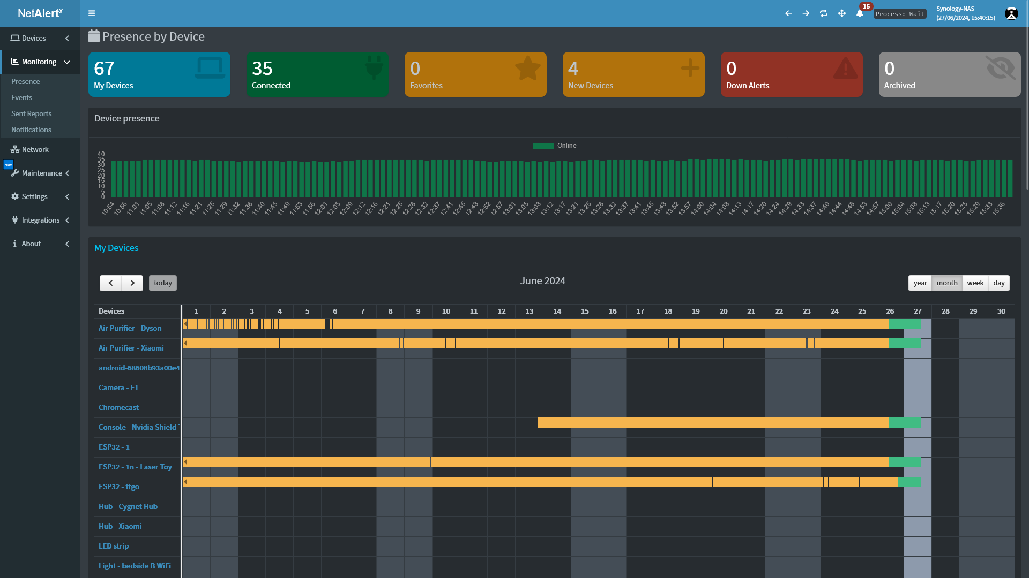Open Sent Reports in the sidebar

coord(32,113)
